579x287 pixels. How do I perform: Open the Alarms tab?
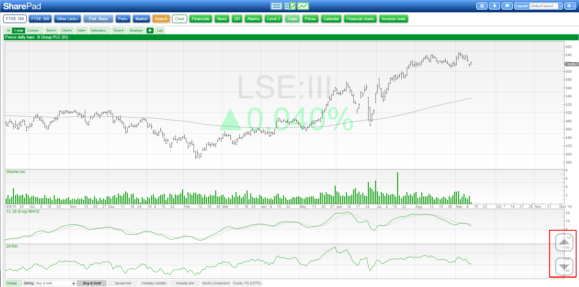pyautogui.click(x=253, y=19)
